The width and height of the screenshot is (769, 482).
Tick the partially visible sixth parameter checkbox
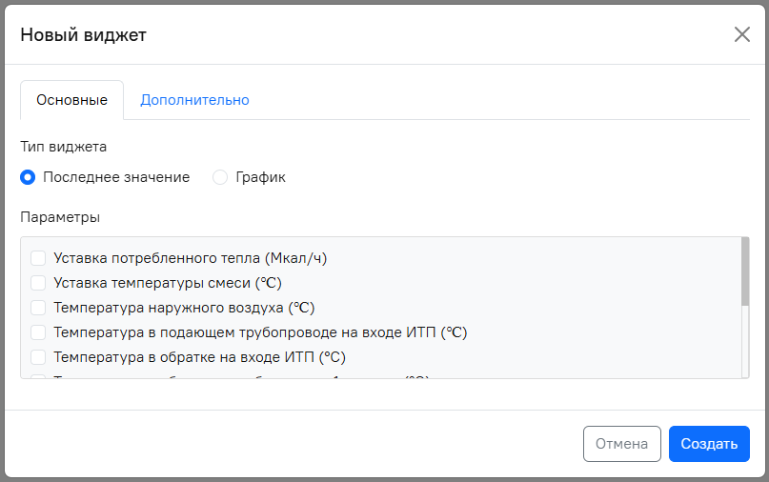click(38, 377)
